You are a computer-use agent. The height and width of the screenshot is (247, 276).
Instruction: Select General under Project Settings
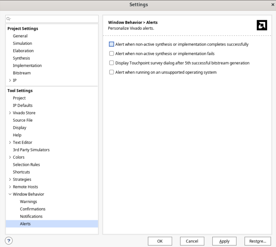20,36
